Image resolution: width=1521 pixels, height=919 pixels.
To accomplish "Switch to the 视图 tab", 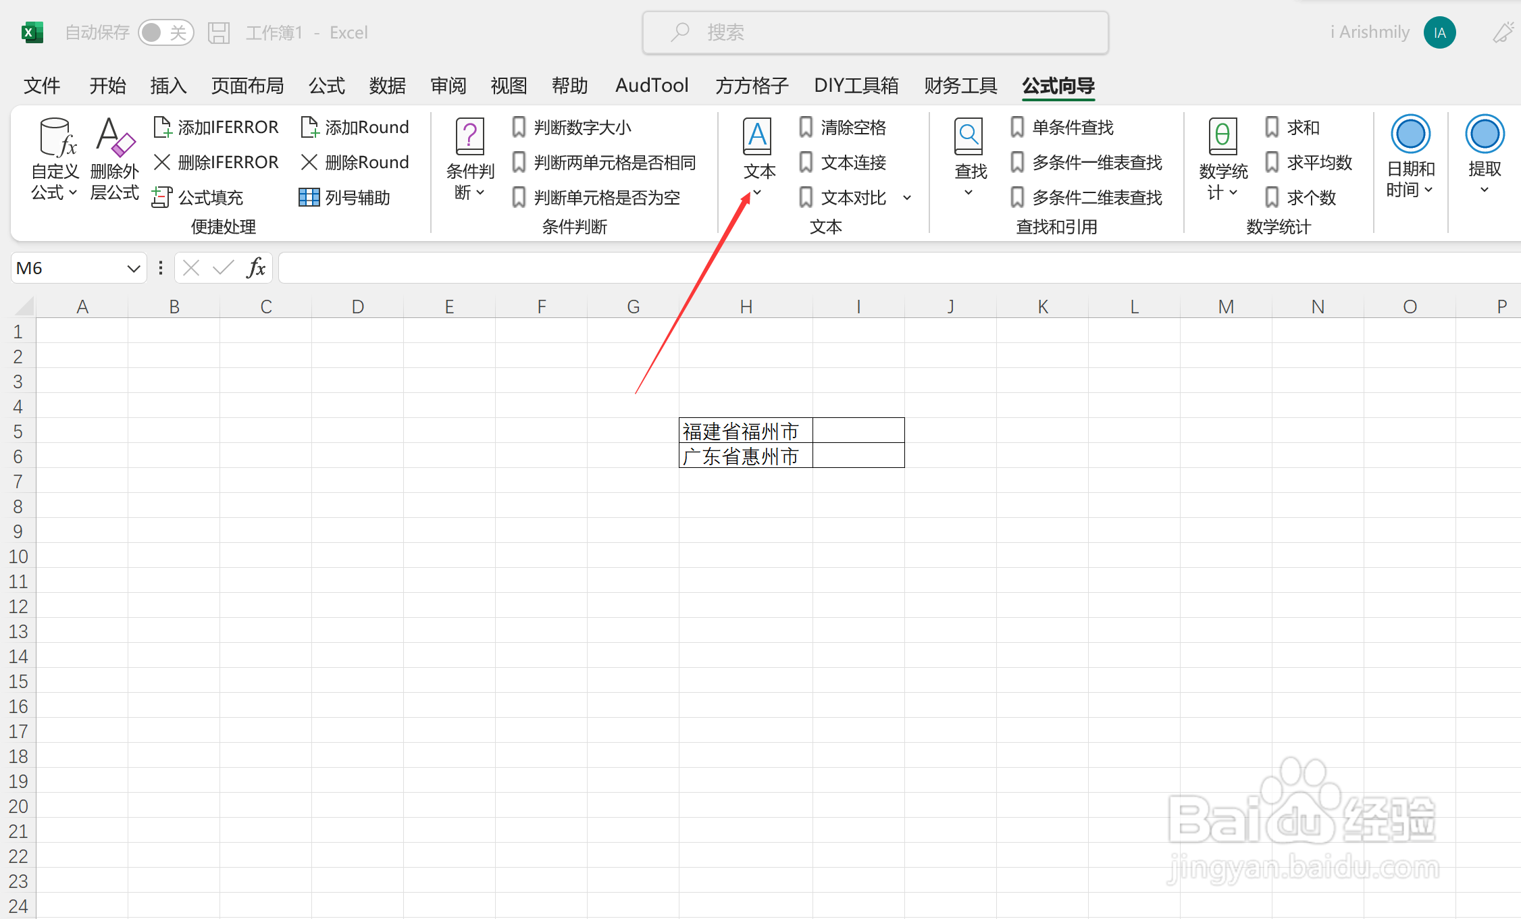I will pyautogui.click(x=509, y=86).
